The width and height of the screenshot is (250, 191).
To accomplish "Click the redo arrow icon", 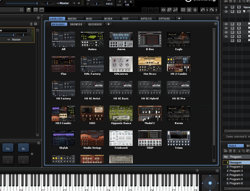I will coord(212,10).
